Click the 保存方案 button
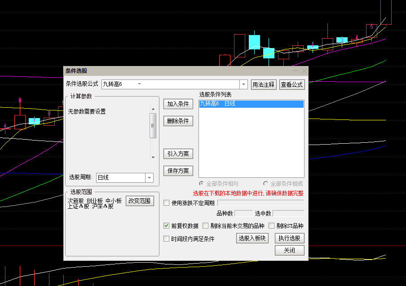This screenshot has height=286, width=406. (x=178, y=171)
